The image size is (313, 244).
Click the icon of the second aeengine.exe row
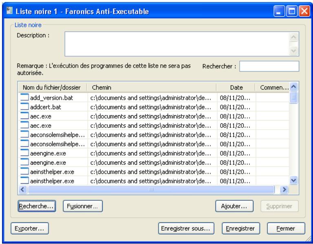tap(24, 163)
